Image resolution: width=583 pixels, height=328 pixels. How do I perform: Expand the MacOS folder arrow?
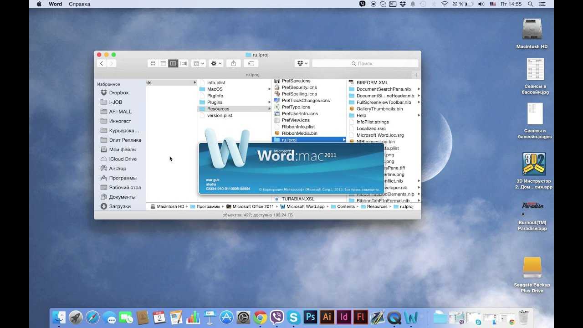point(269,89)
